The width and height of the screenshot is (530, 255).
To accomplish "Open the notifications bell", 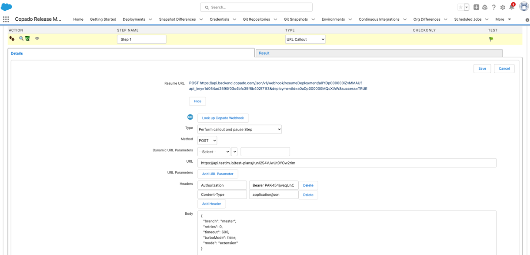I will coord(511,7).
